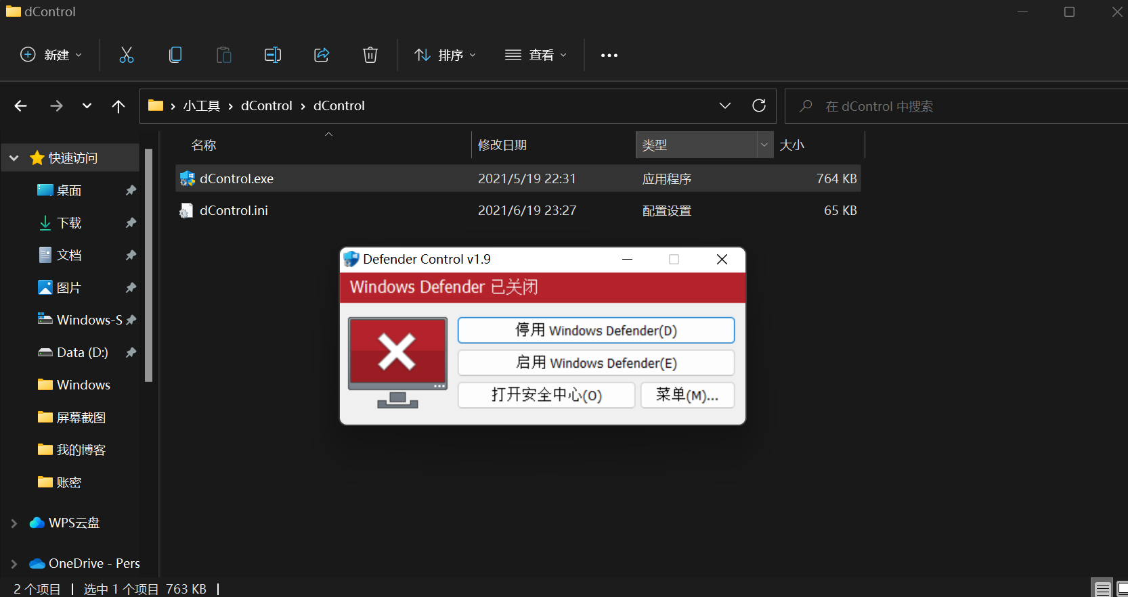Go up one folder level arrow
The height and width of the screenshot is (597, 1128).
pyautogui.click(x=118, y=106)
